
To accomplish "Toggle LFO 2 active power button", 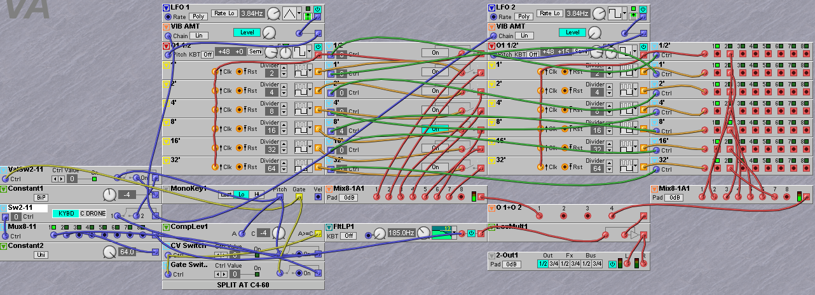I will (x=642, y=9).
